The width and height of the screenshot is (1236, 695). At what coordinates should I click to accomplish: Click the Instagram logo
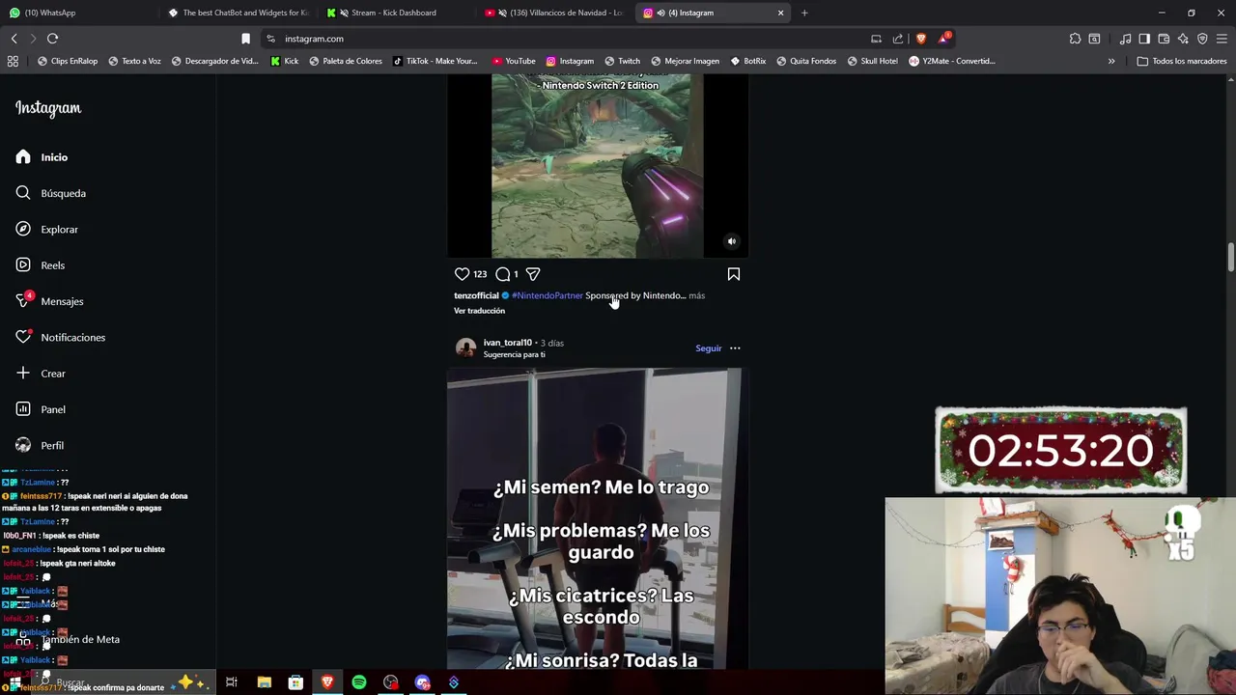coord(48,108)
